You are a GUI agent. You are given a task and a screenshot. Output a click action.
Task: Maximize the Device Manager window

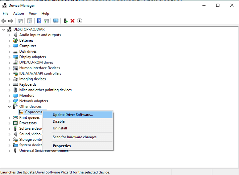point(218,5)
